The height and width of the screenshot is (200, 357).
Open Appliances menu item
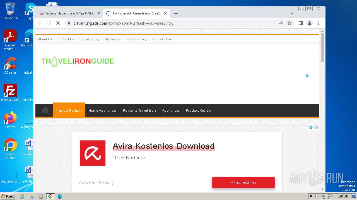pos(171,110)
